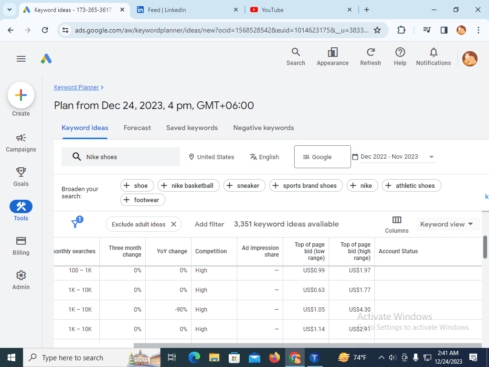
Task: Remove the Exclude adult ideas filter
Action: [174, 224]
